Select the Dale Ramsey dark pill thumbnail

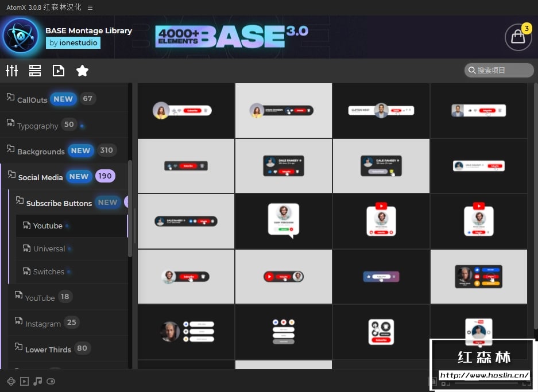pos(186,221)
